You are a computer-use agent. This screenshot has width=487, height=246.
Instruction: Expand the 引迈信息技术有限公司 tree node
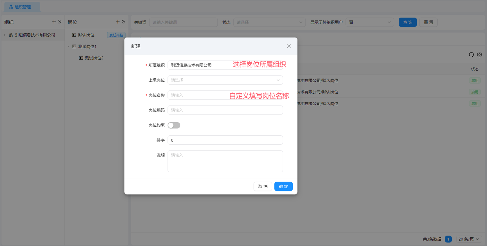pos(5,35)
